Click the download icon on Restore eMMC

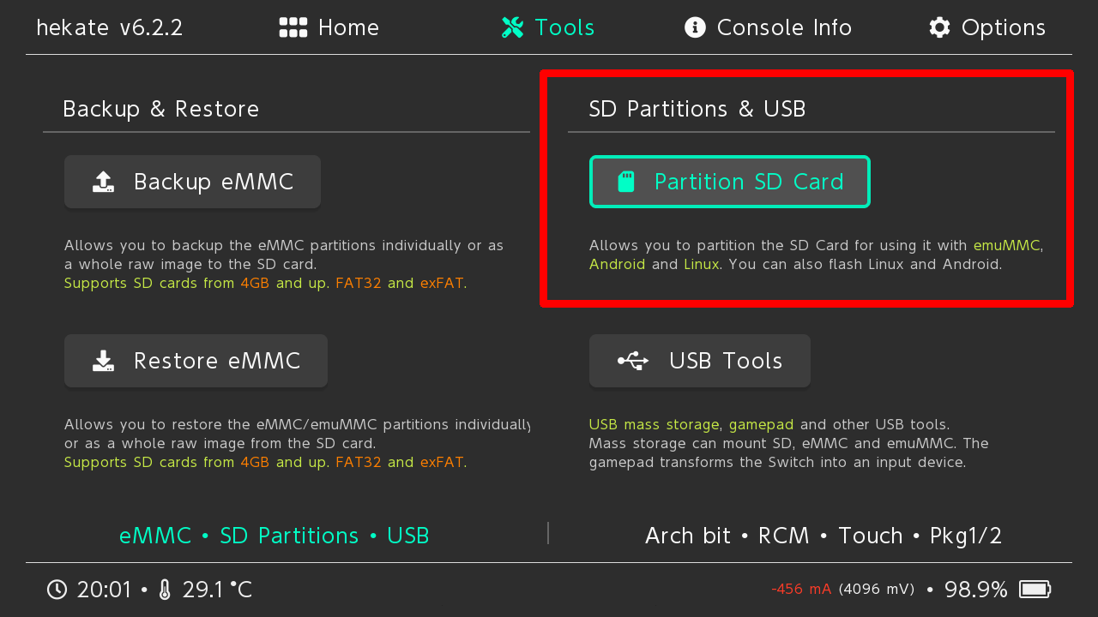pyautogui.click(x=103, y=361)
